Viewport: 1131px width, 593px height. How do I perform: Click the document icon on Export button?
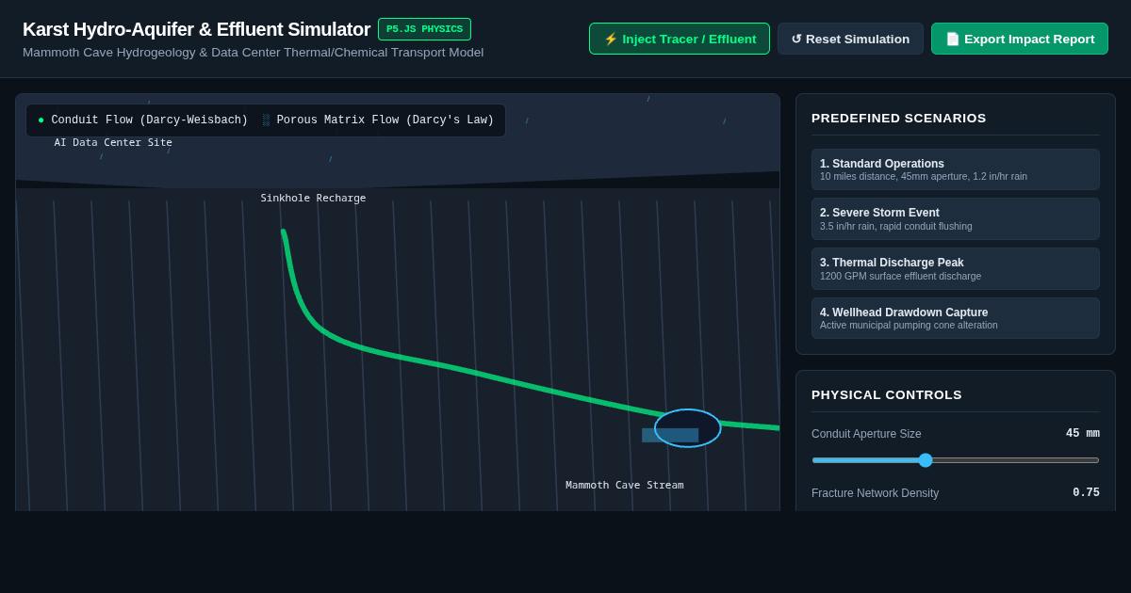[x=952, y=39]
